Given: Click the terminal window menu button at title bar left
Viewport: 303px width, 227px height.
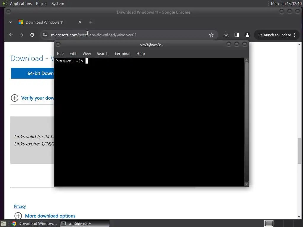Looking at the screenshot, I should 58,45.
